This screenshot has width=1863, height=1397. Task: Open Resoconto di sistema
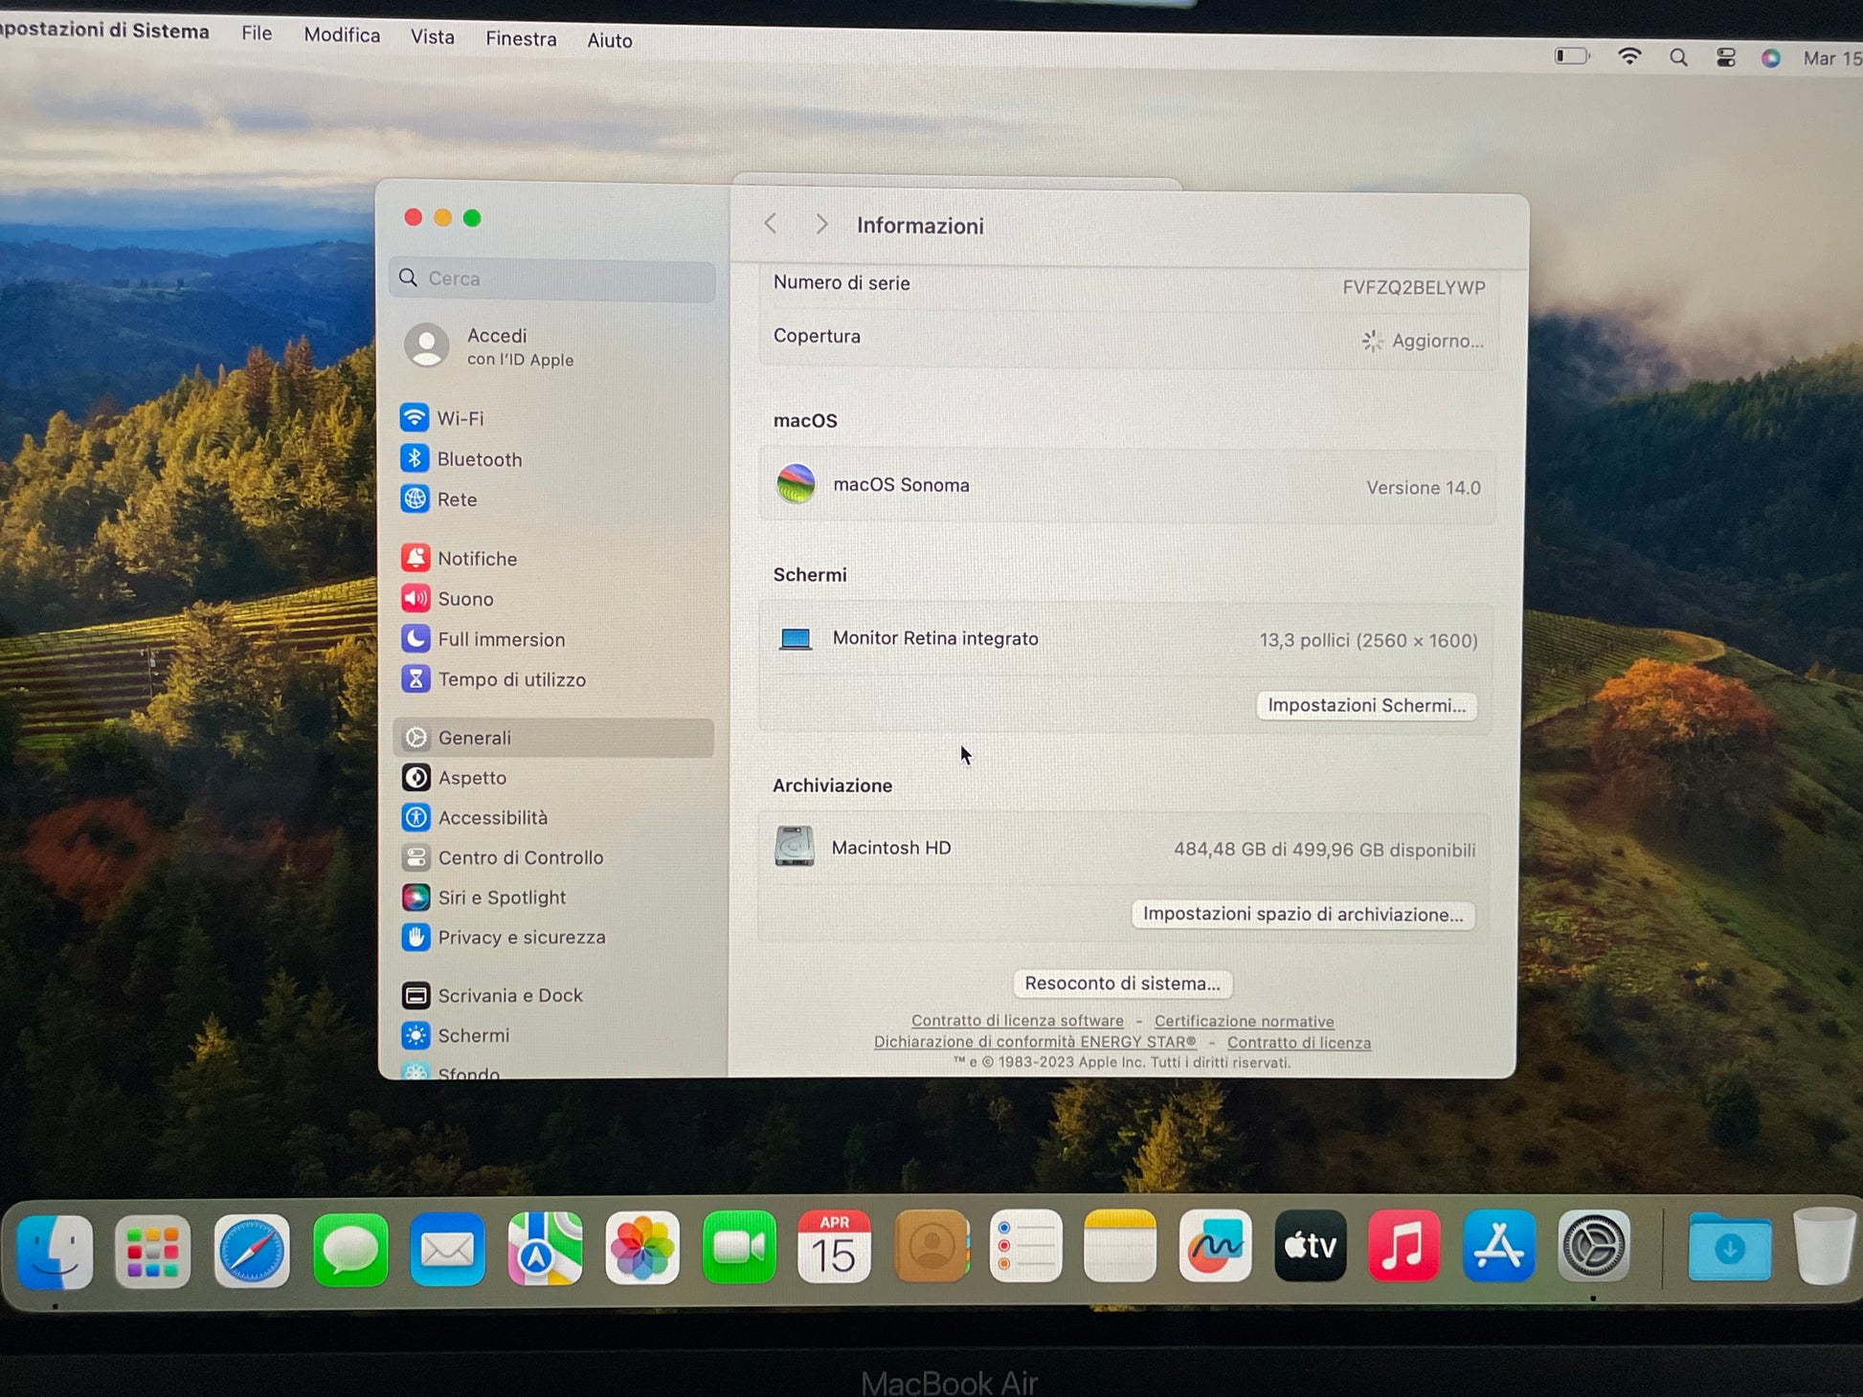(1122, 984)
